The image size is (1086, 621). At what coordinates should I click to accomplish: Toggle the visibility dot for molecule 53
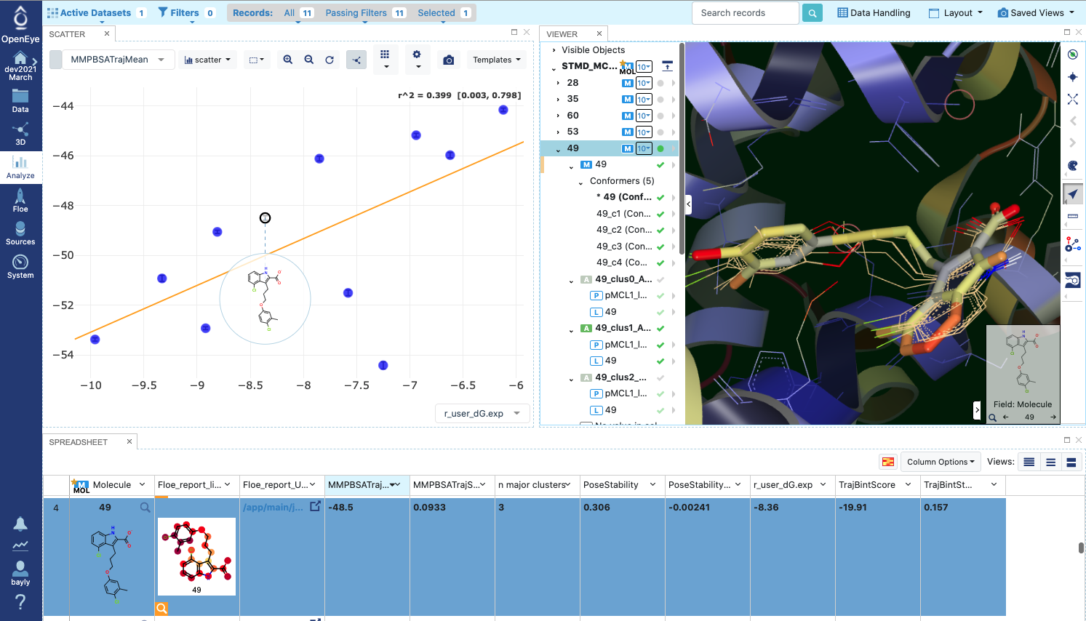[x=660, y=132]
